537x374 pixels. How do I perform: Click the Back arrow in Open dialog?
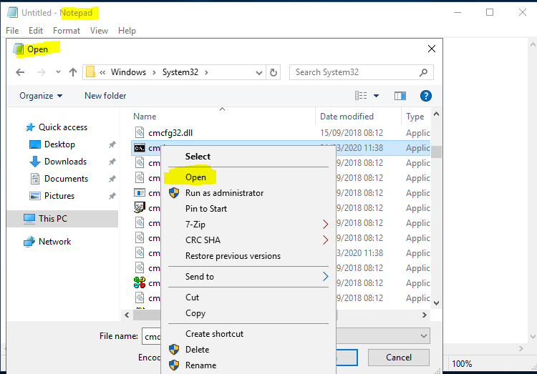tap(20, 72)
